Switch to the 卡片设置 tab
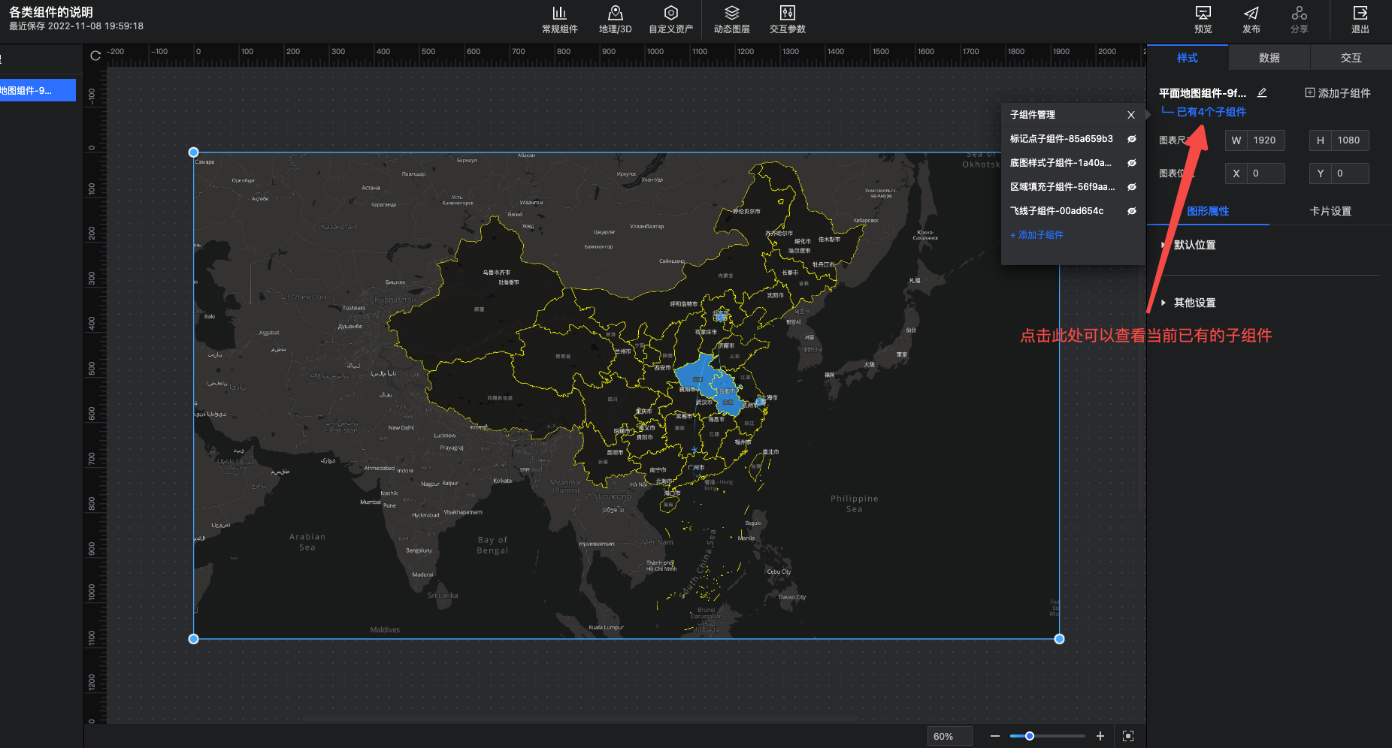 1330,211
